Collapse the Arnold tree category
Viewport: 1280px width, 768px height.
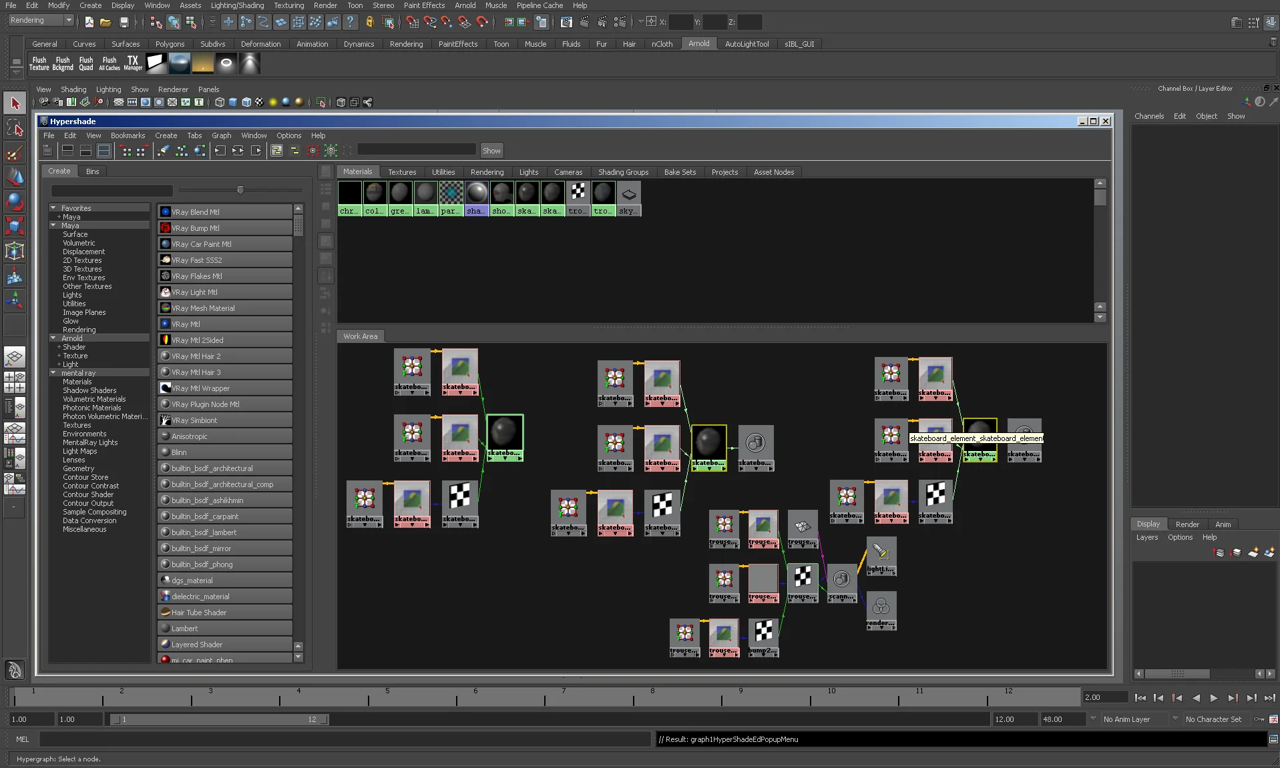click(53, 338)
